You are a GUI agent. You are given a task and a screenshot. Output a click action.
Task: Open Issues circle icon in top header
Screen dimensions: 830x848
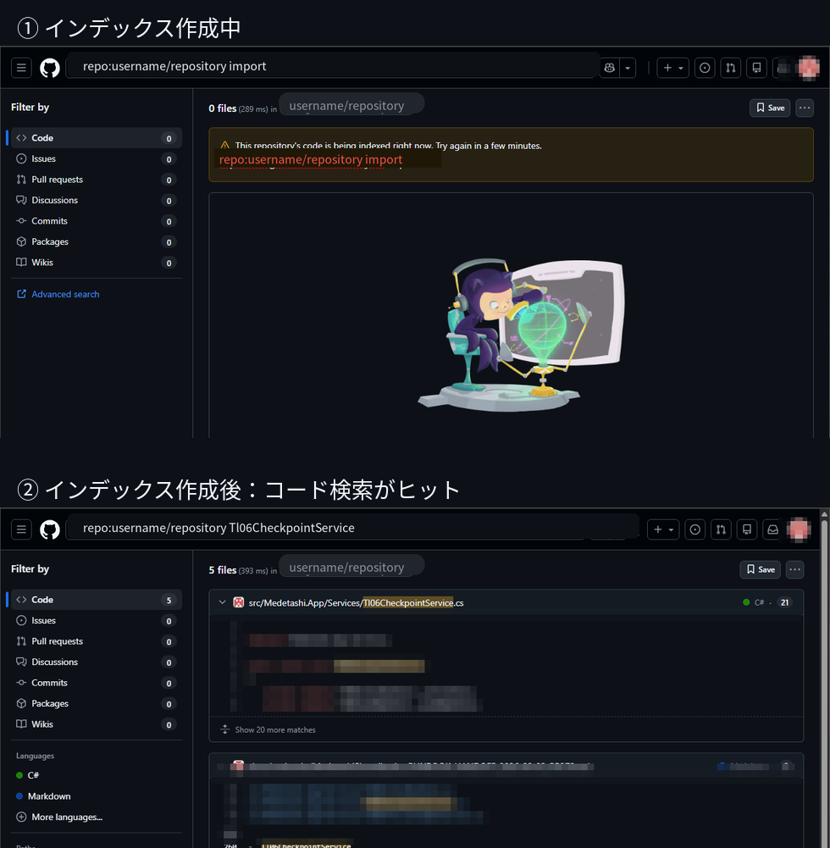pyautogui.click(x=705, y=68)
